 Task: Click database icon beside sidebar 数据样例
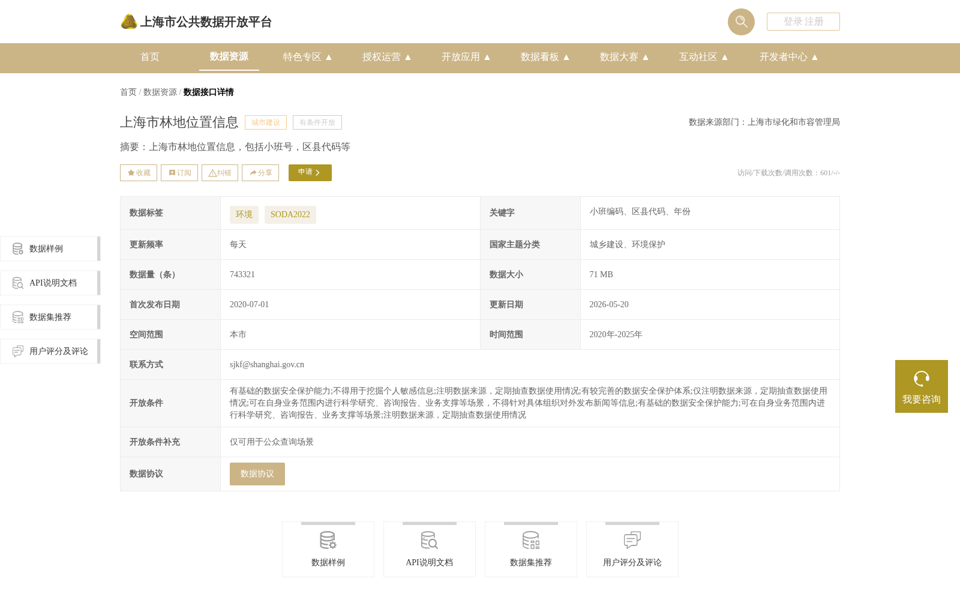[x=18, y=248]
